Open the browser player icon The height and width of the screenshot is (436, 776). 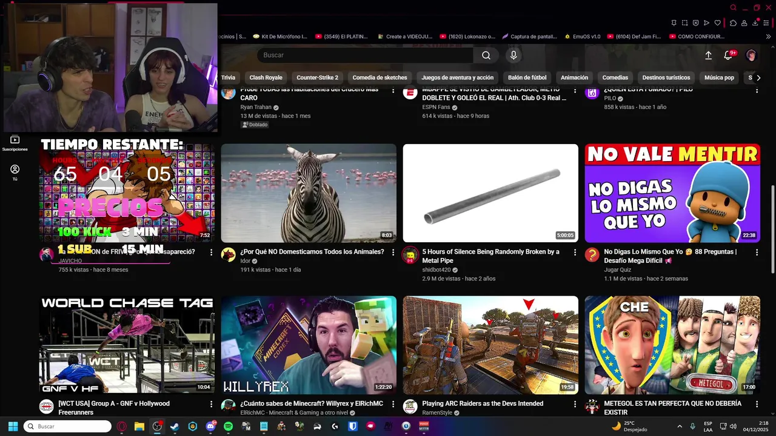tap(706, 23)
